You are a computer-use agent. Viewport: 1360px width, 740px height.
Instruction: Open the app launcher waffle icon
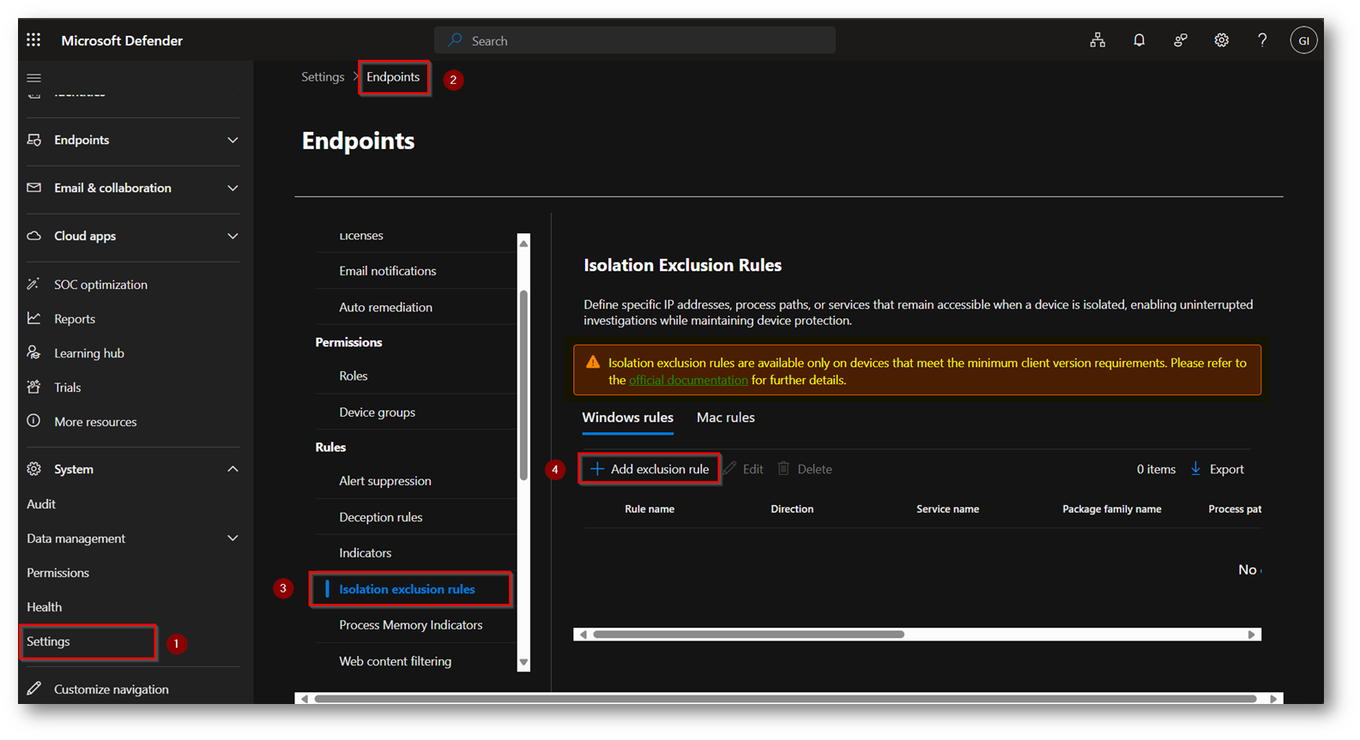(33, 40)
